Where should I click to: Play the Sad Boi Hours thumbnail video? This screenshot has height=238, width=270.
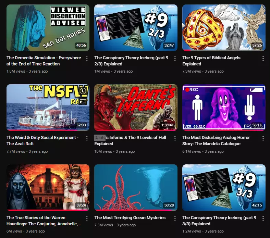tap(48, 28)
